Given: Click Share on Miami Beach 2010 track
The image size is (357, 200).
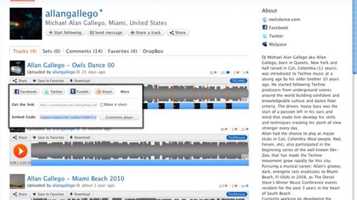Looking at the screenshot, I should point(20,194).
